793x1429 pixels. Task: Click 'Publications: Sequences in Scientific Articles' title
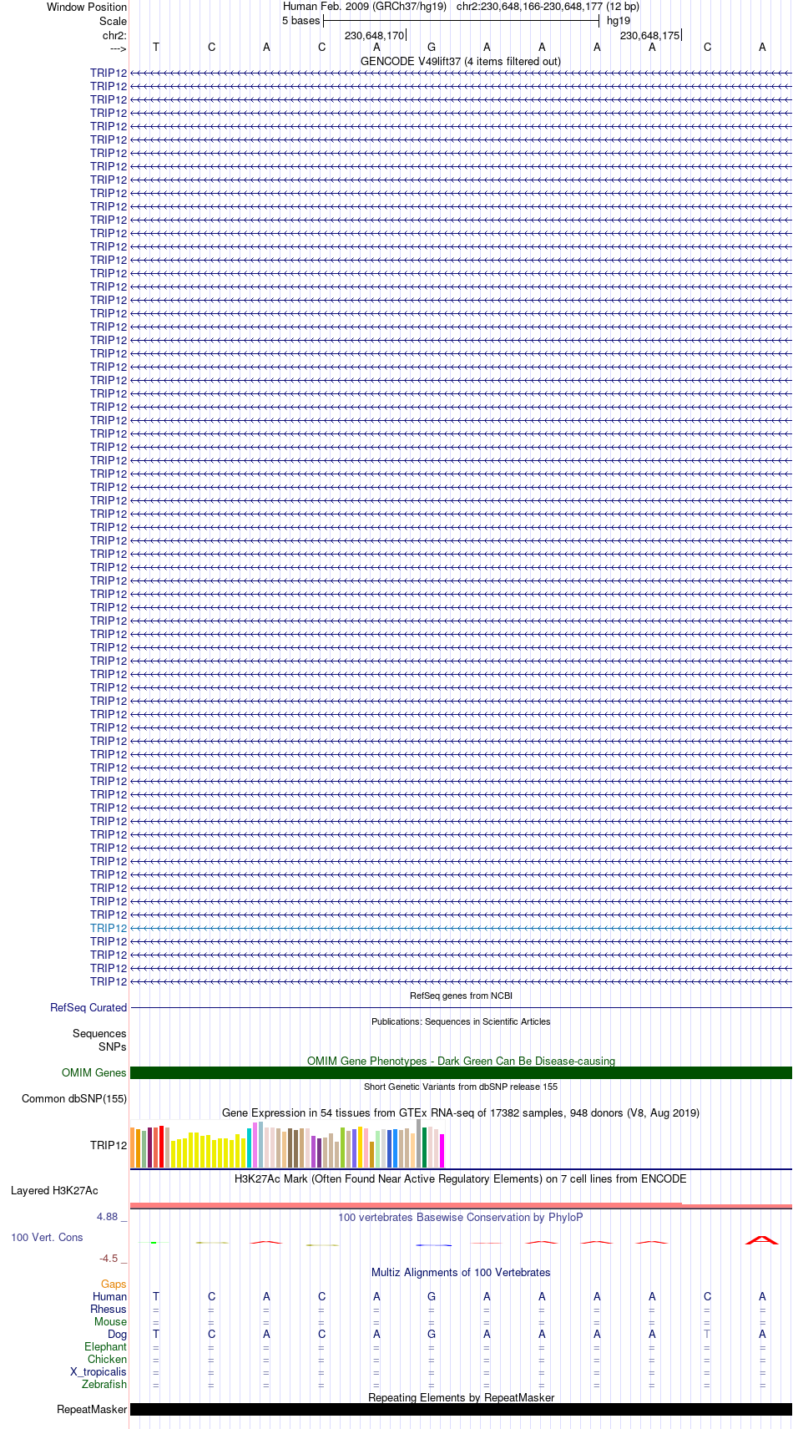[461, 1022]
